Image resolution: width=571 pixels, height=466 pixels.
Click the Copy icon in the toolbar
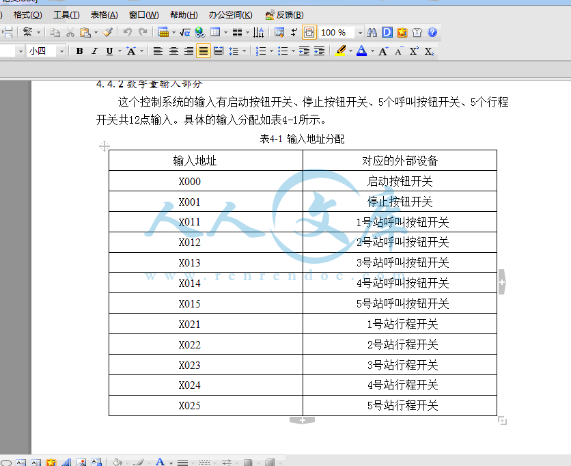point(55,32)
